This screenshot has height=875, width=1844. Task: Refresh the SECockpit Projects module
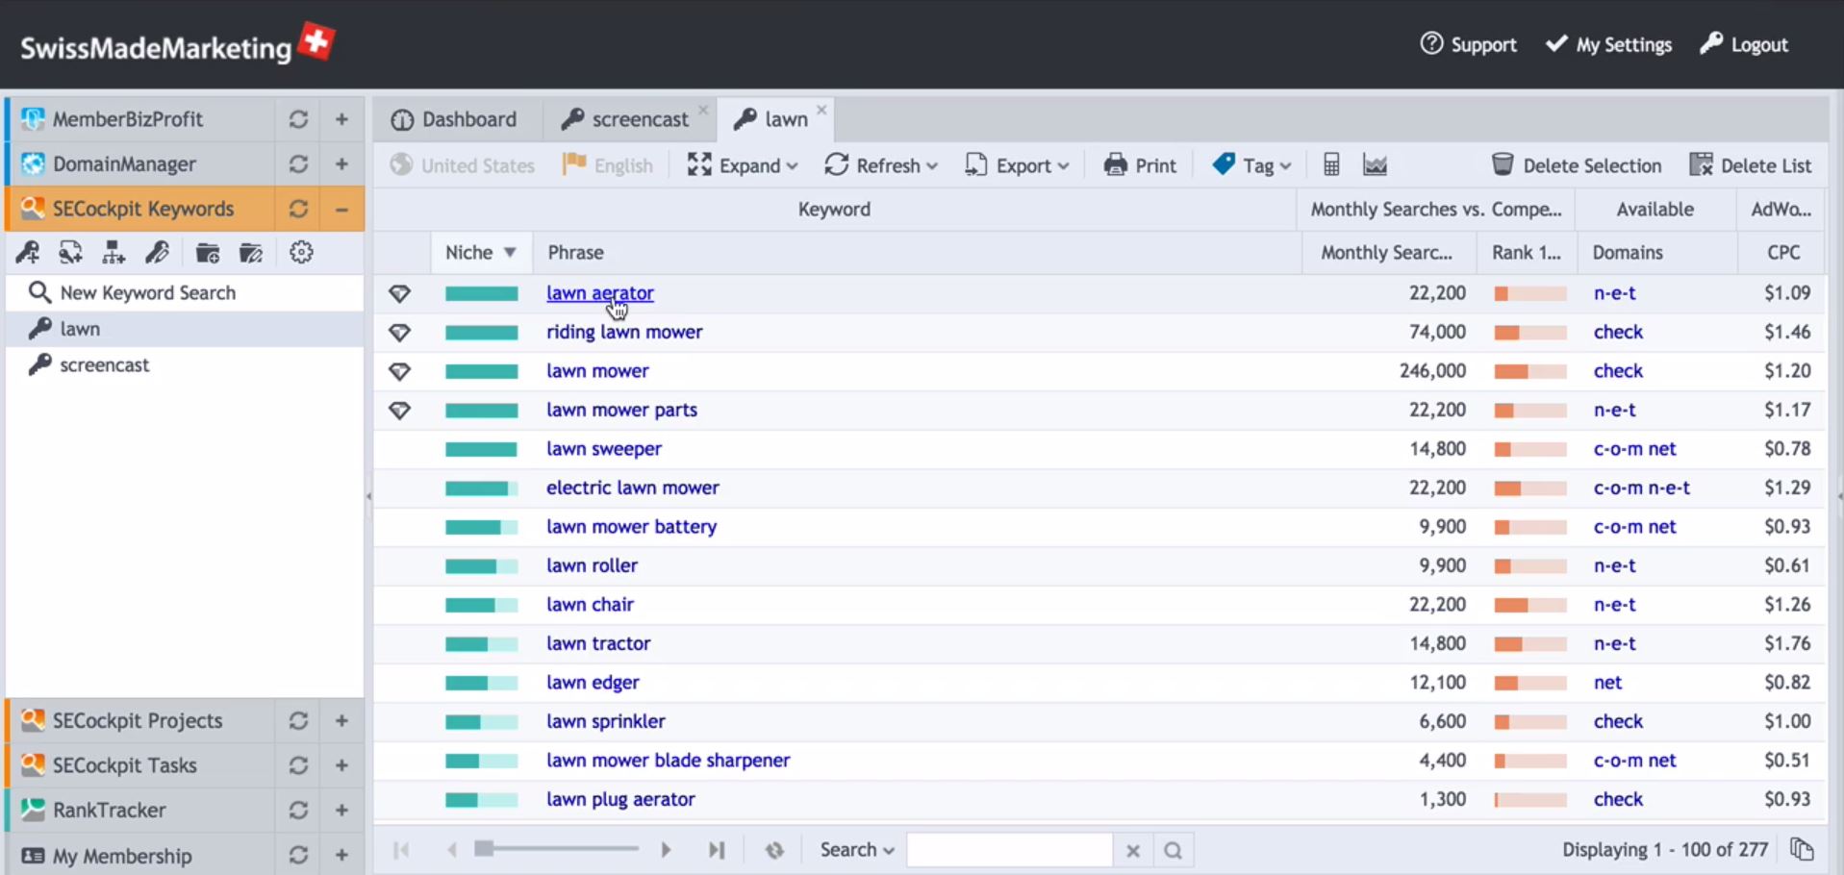[x=298, y=721]
